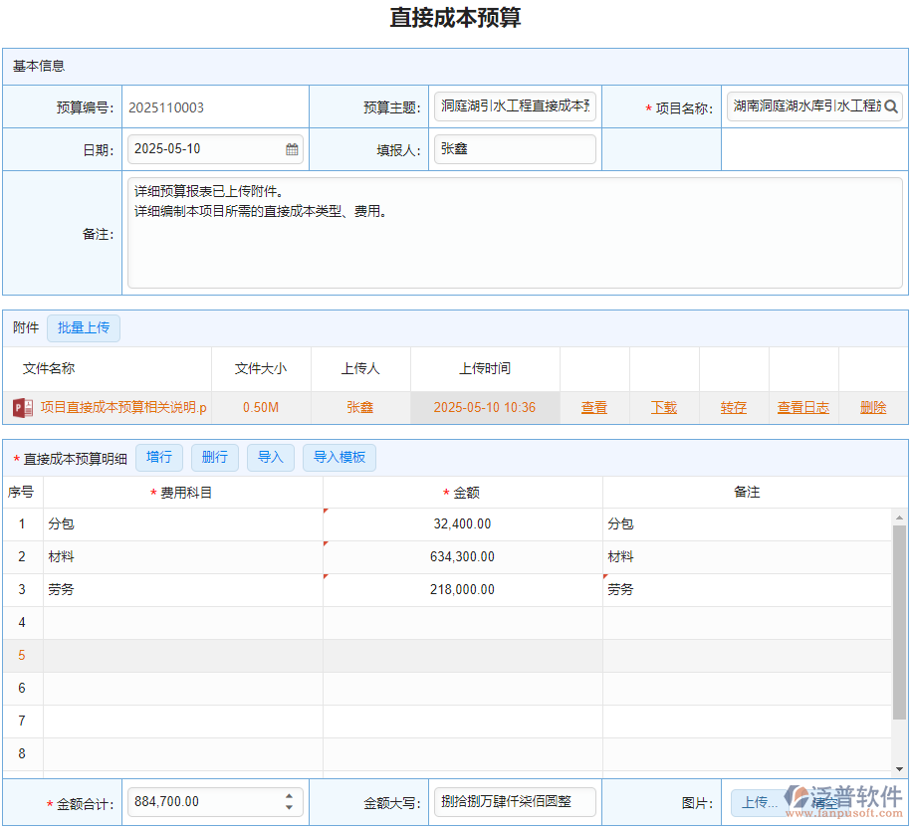Click 批量上传 to batch upload attachments

tap(83, 327)
